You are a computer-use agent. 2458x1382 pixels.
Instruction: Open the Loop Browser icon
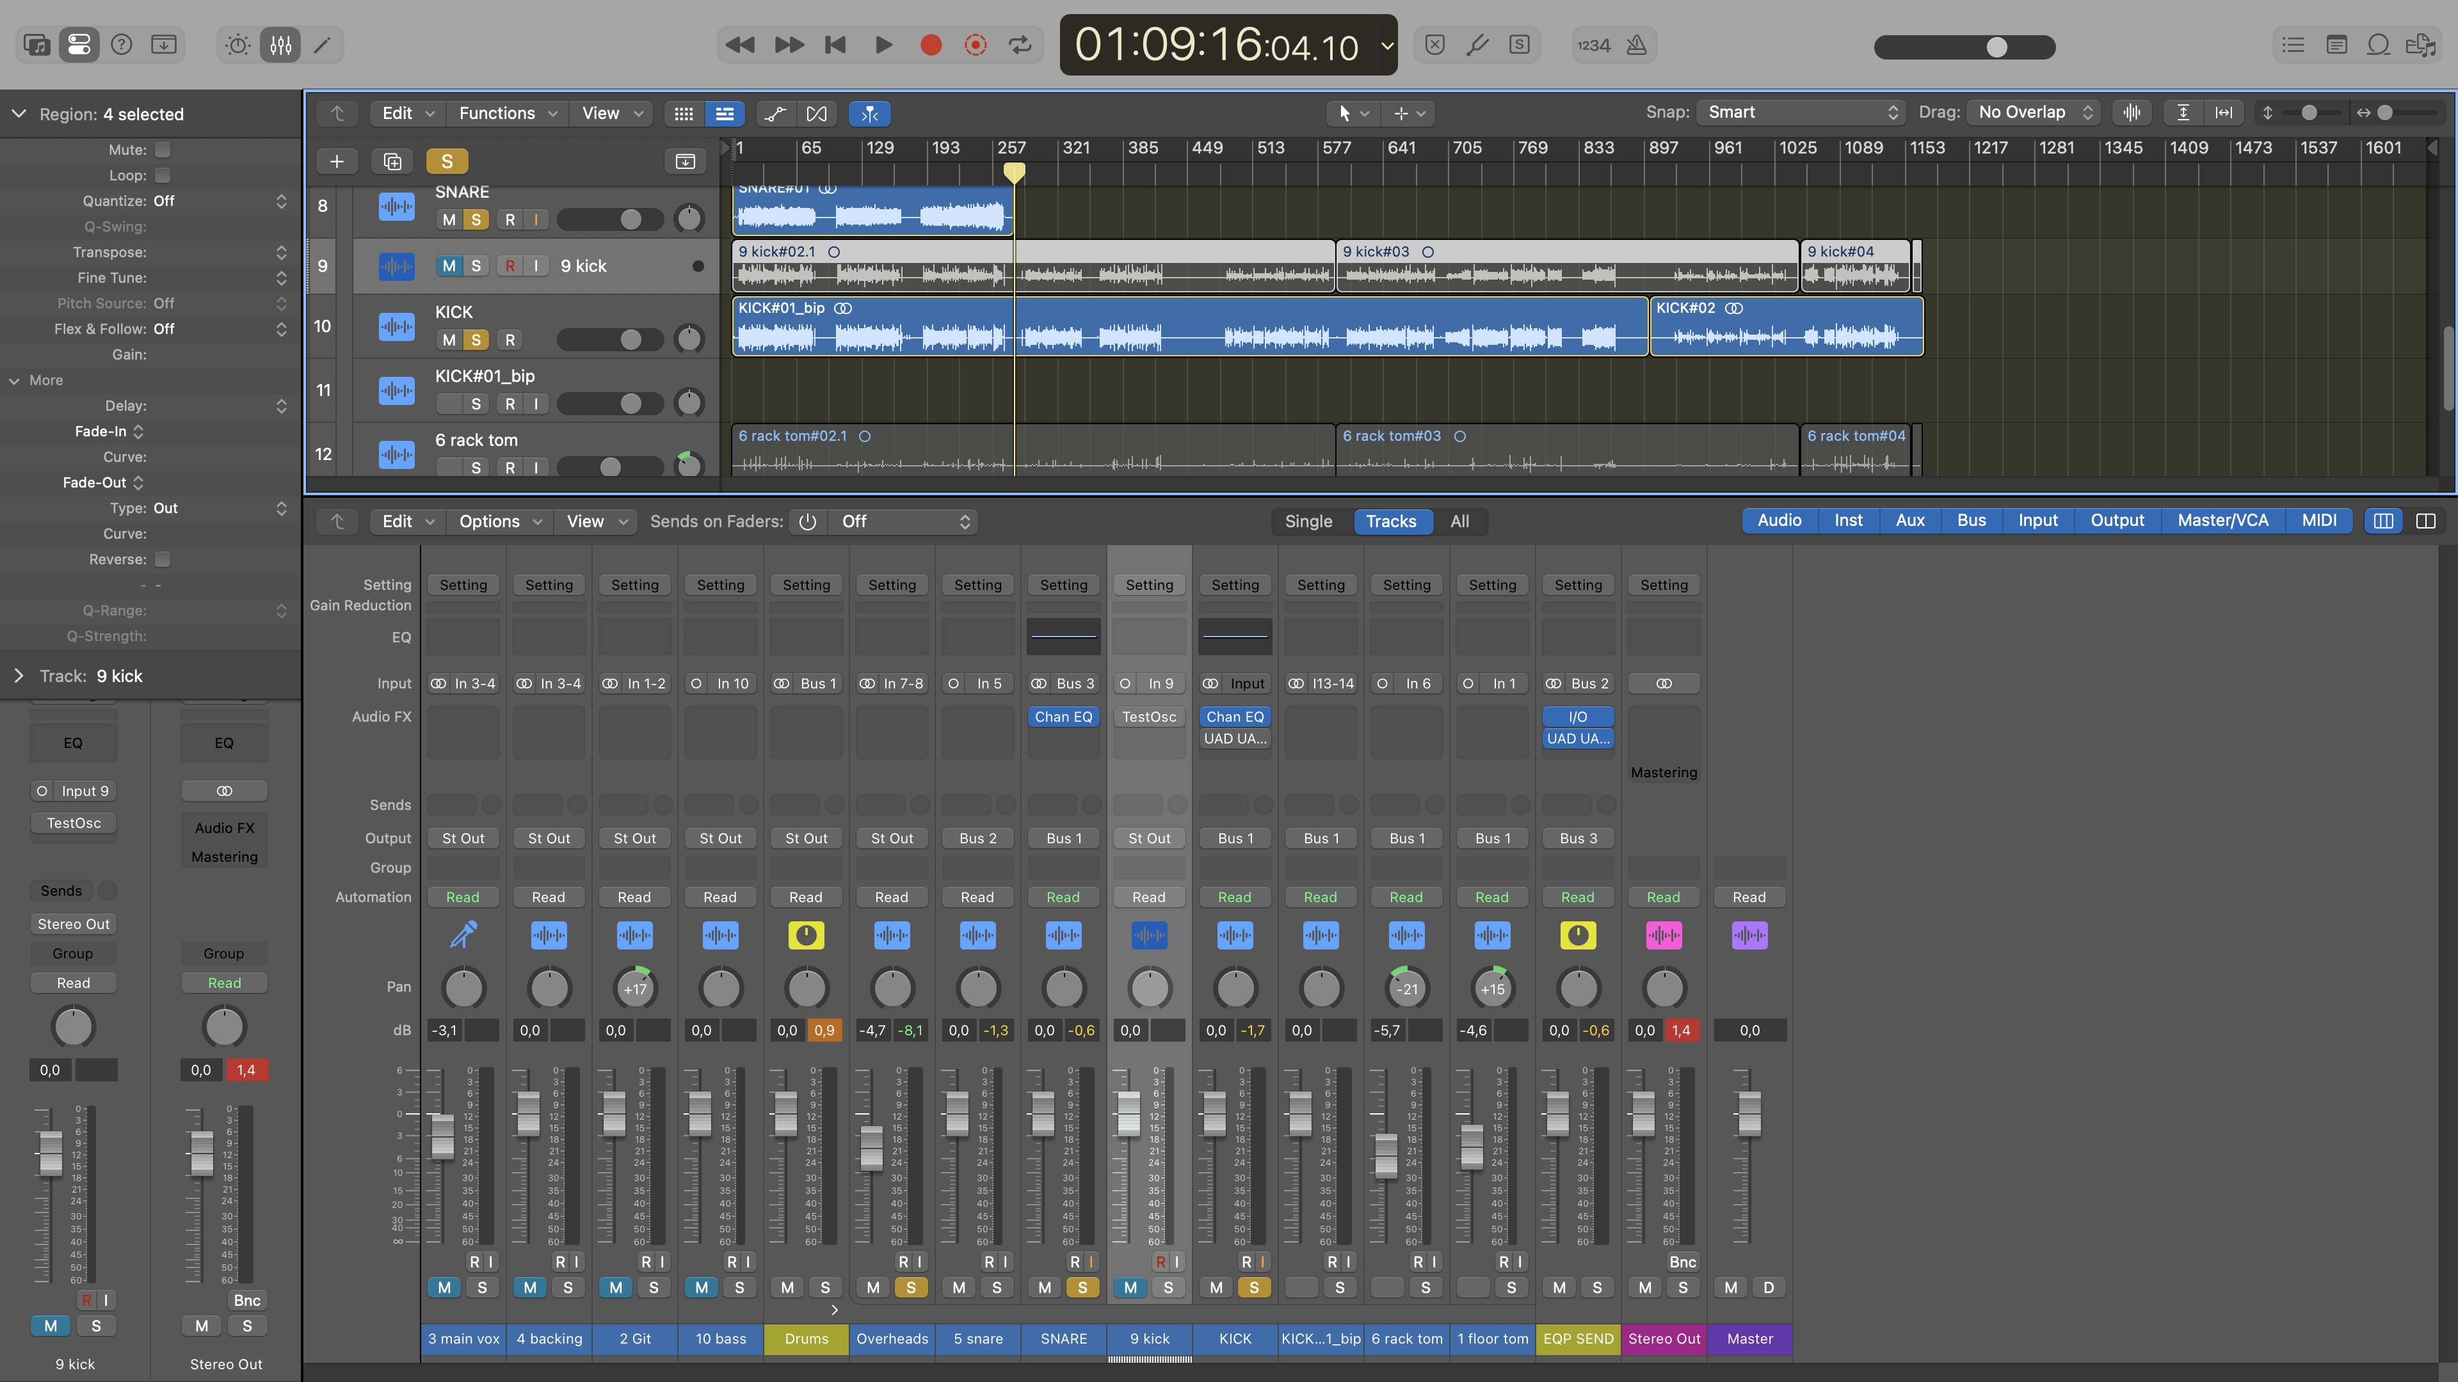coord(2378,45)
